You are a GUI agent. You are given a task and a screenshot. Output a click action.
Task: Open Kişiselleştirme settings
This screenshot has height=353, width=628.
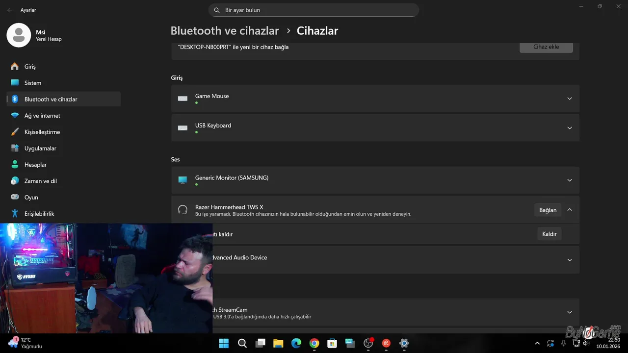[x=64, y=132]
